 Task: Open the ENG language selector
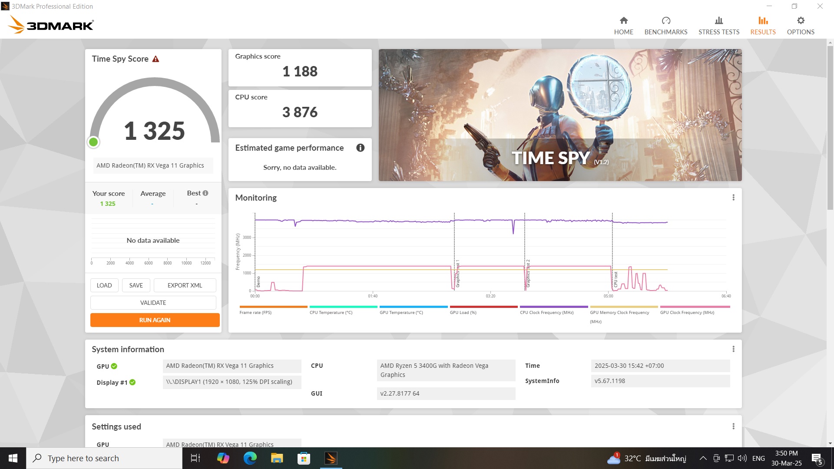click(758, 458)
